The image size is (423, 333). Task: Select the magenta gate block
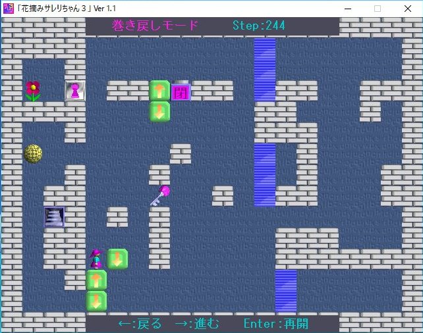(x=181, y=91)
